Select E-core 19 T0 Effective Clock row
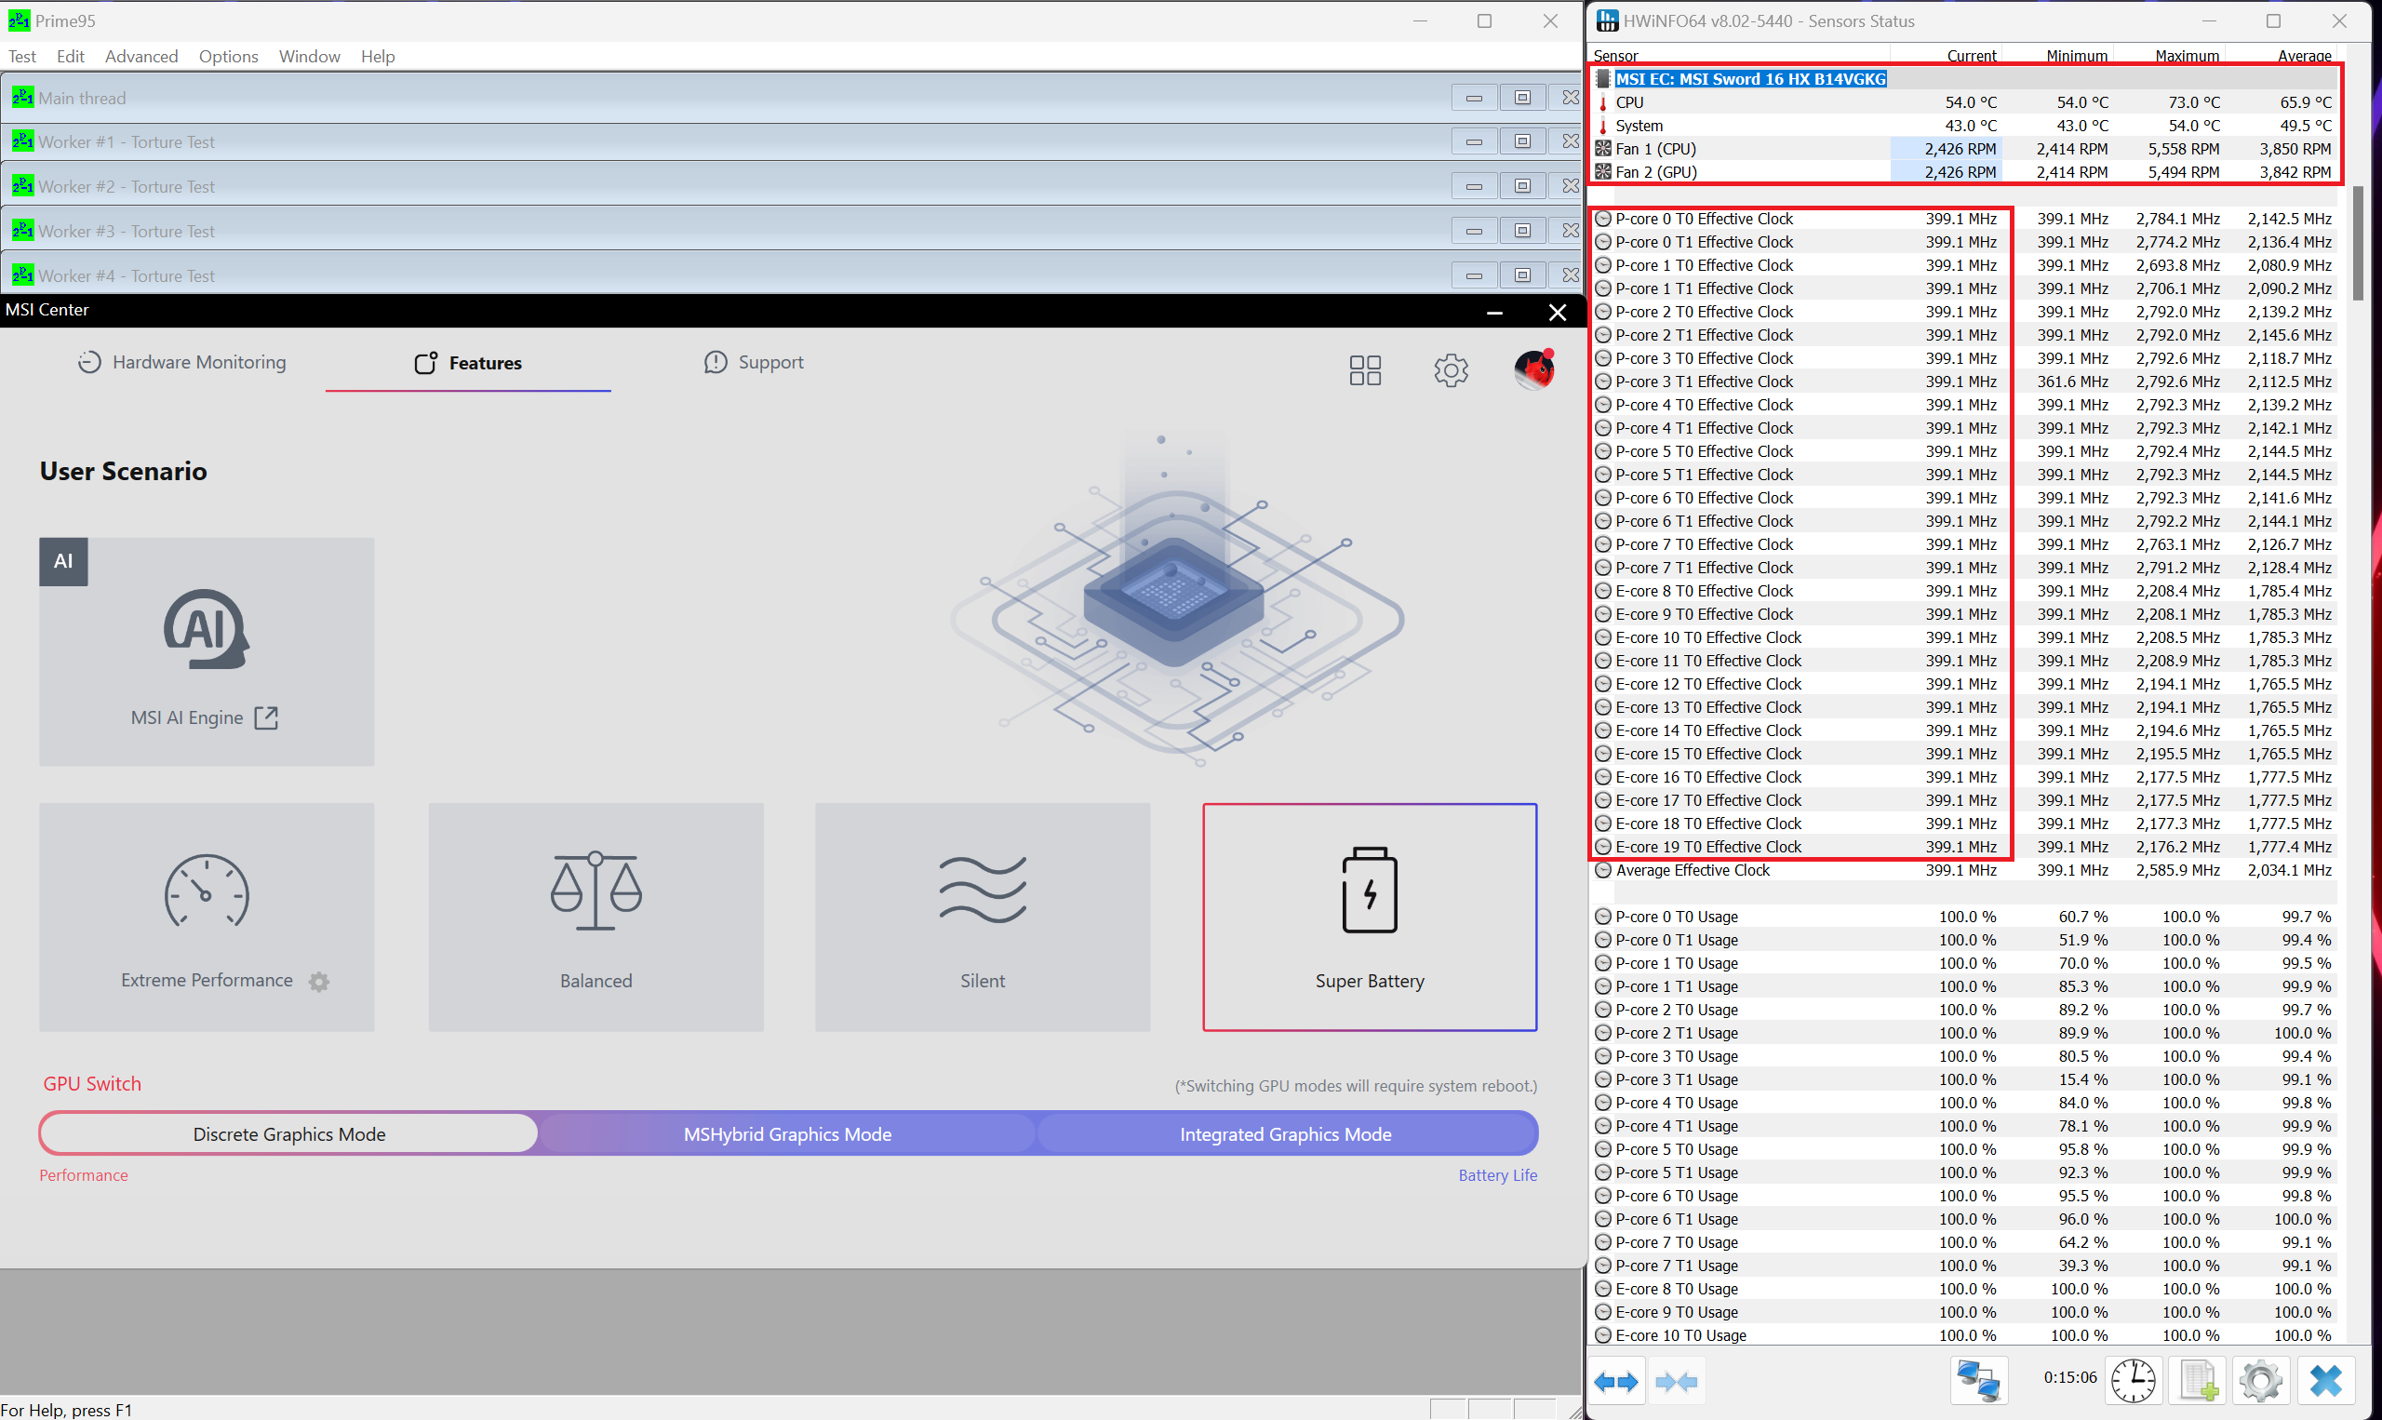 tap(1965, 847)
